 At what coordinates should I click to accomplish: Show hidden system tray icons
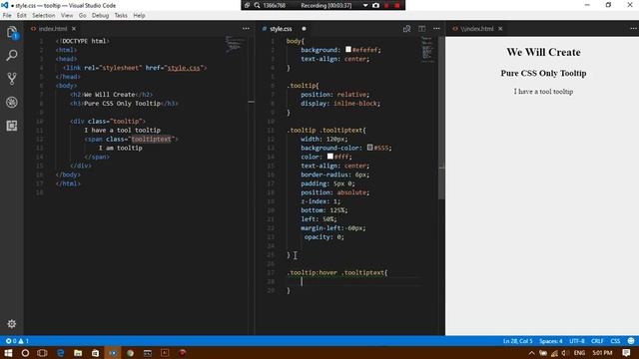click(531, 353)
